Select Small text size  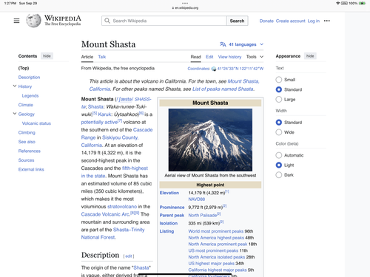coord(279,80)
